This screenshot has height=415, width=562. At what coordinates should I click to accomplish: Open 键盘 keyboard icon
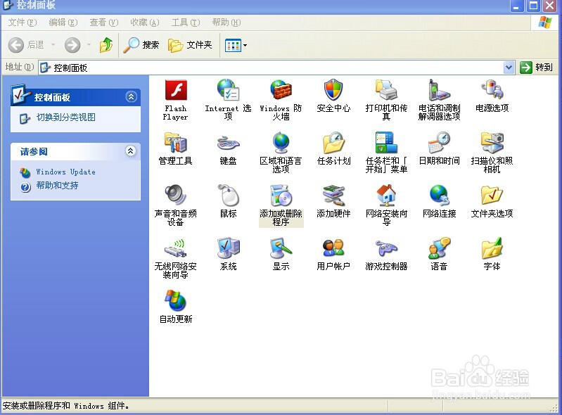point(229,143)
